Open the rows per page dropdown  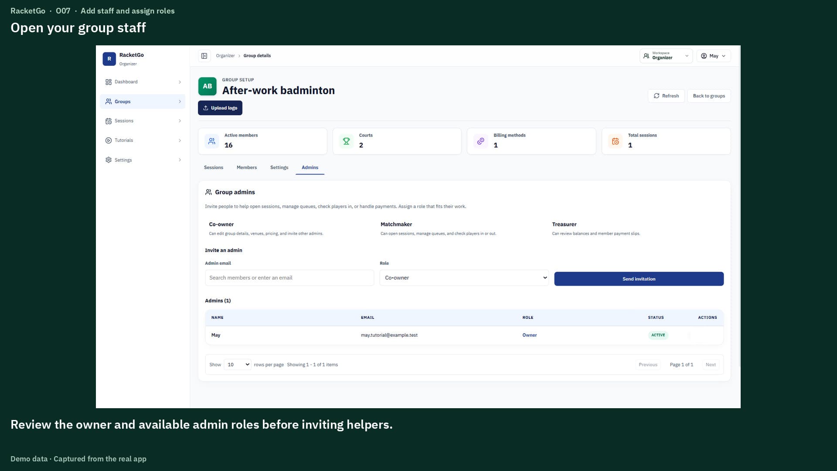[238, 365]
